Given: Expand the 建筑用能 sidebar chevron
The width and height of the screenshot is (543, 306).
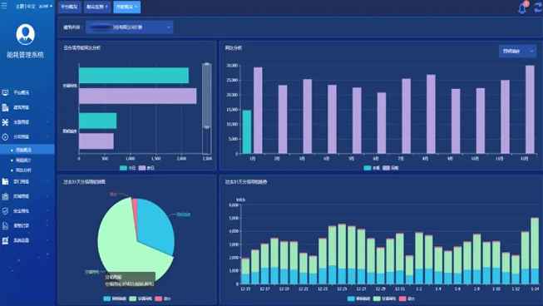Looking at the screenshot, I should pos(47,107).
